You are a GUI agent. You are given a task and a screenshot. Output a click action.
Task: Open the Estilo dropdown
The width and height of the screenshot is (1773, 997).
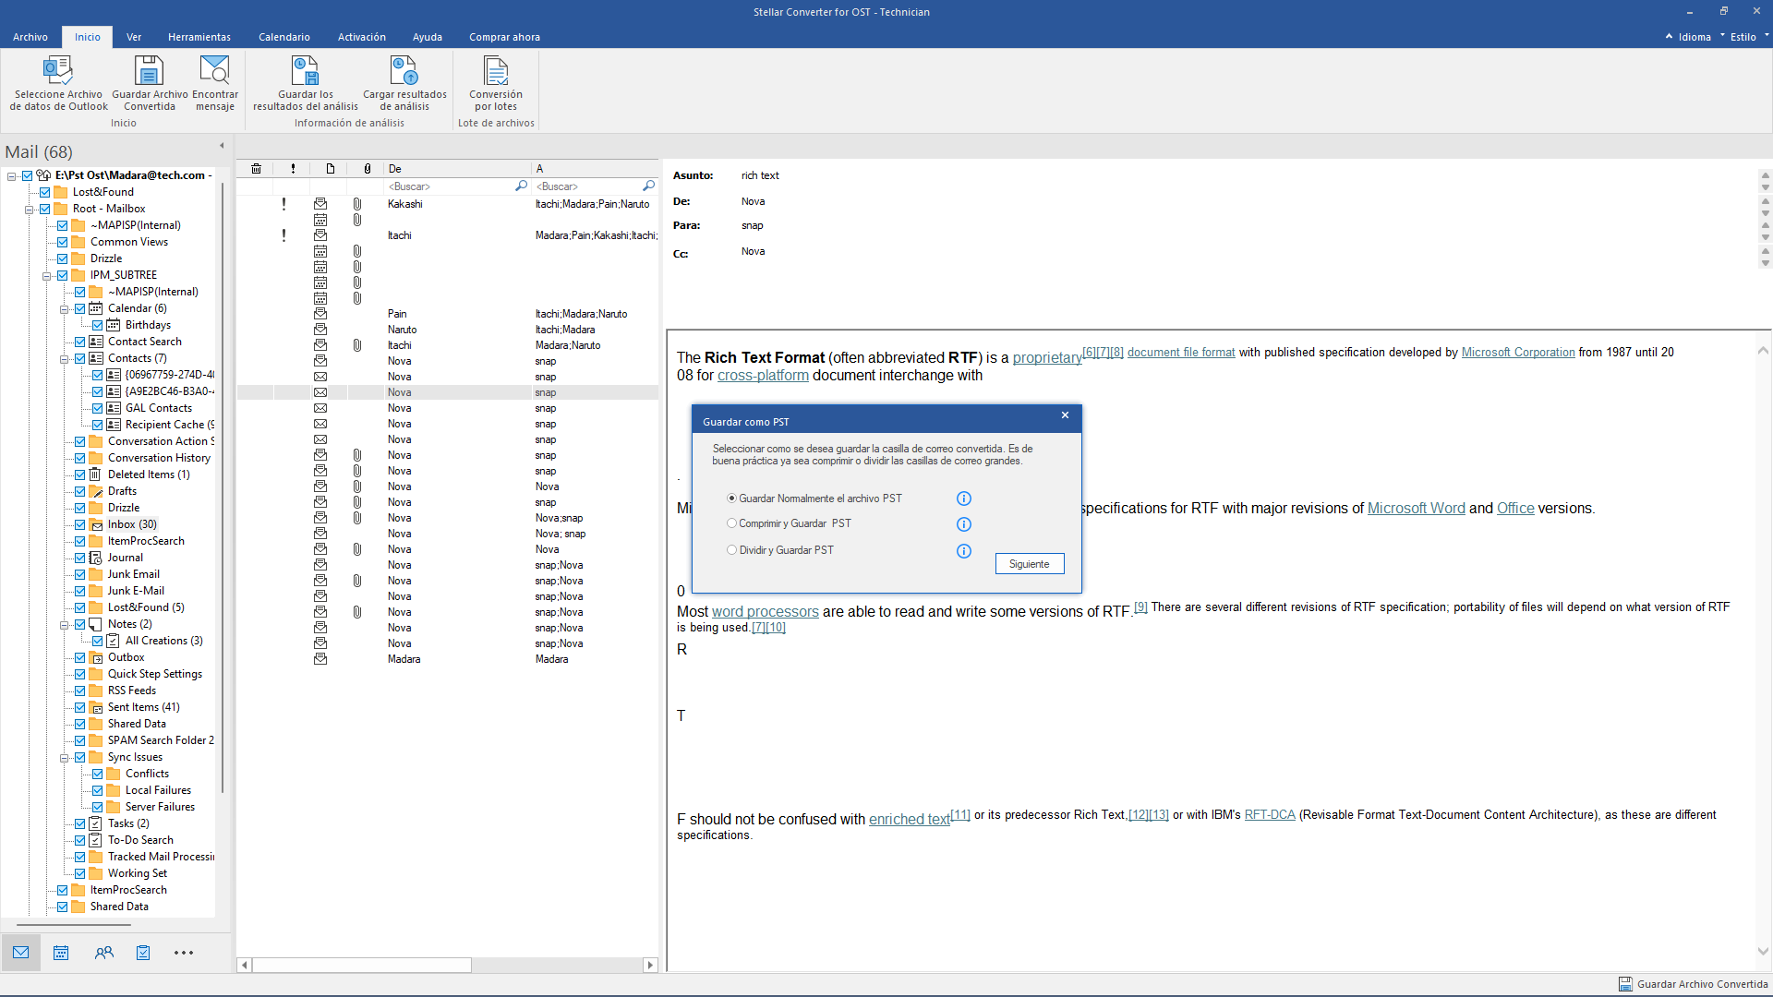(x=1743, y=37)
